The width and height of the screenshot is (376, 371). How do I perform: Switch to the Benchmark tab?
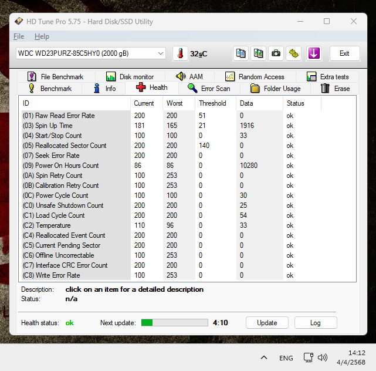click(x=50, y=88)
